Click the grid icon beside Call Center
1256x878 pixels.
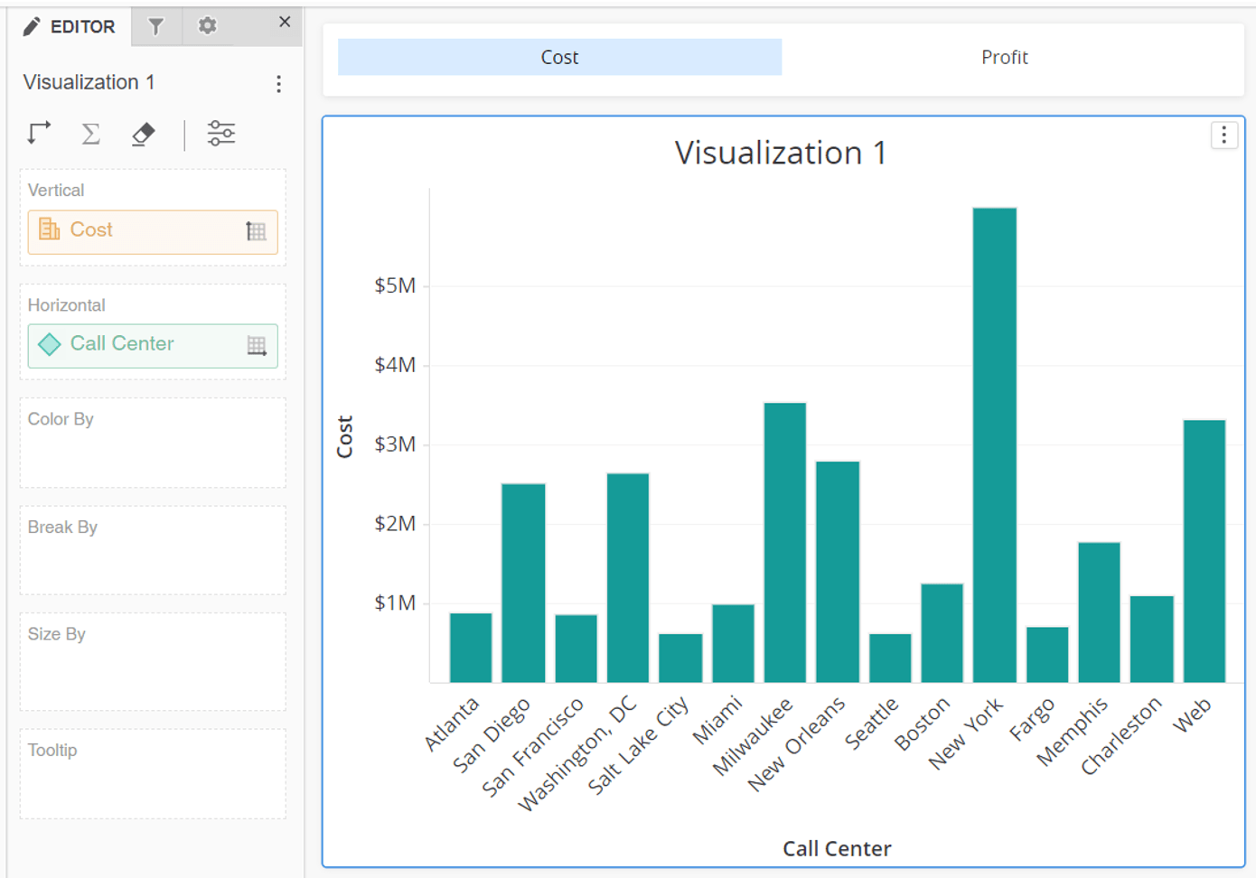coord(257,345)
